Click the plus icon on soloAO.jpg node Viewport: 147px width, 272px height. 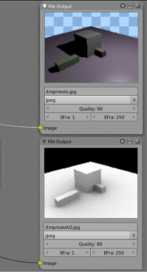122,141
